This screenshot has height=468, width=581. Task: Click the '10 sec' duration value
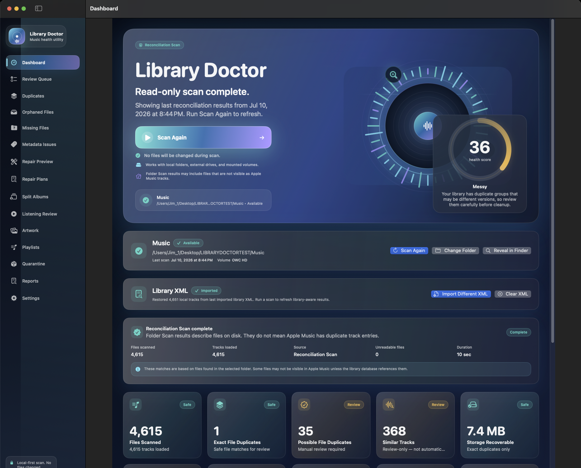pos(464,354)
